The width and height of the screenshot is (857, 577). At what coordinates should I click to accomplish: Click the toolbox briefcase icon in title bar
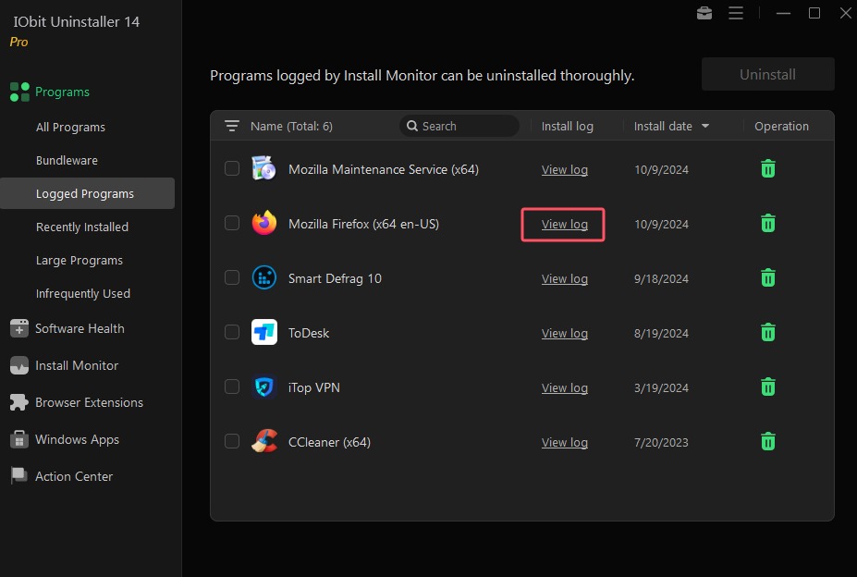[x=704, y=13]
